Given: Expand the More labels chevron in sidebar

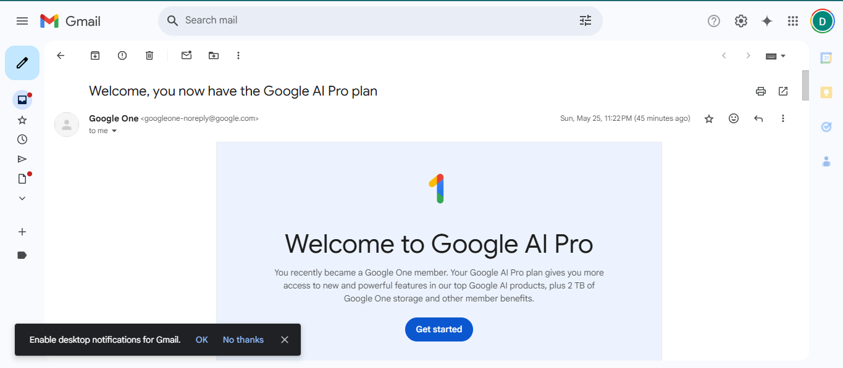Looking at the screenshot, I should coord(22,198).
